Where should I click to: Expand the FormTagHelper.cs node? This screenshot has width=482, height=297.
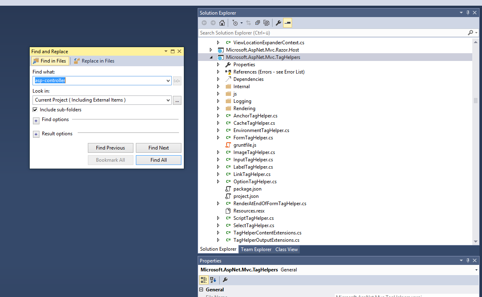tap(218, 138)
